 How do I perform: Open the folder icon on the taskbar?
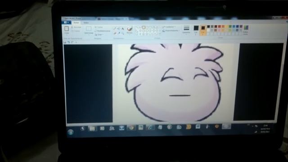[x=92, y=128]
